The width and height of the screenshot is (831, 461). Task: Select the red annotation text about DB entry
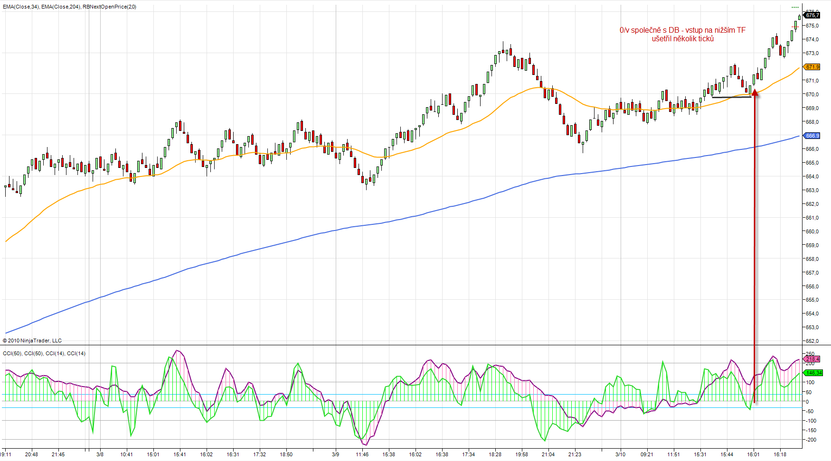click(682, 34)
